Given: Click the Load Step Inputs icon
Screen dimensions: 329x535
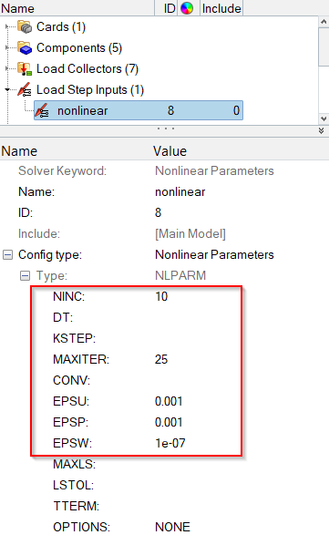Looking at the screenshot, I should pos(25,89).
